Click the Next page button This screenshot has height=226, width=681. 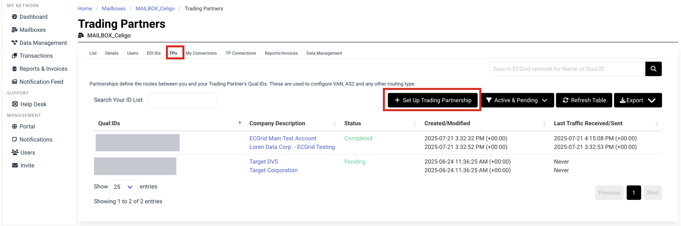[x=652, y=193]
